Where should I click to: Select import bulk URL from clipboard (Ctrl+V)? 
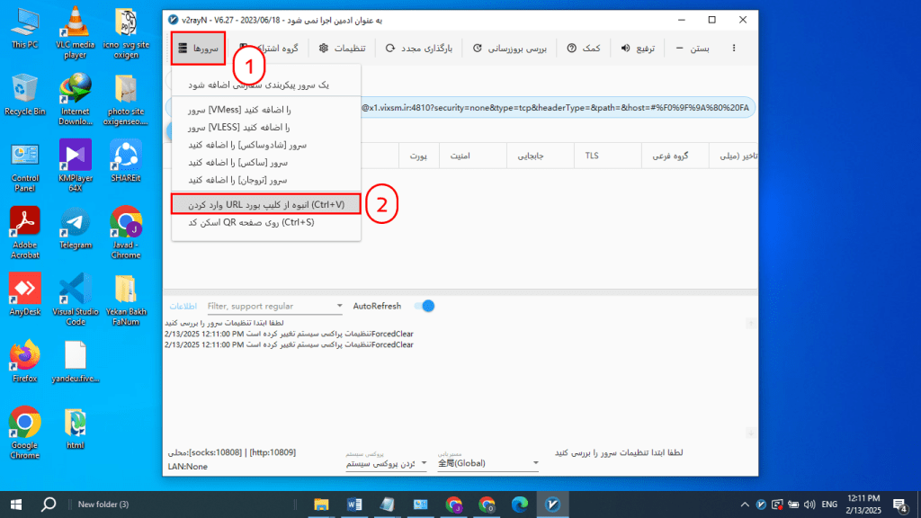click(265, 203)
